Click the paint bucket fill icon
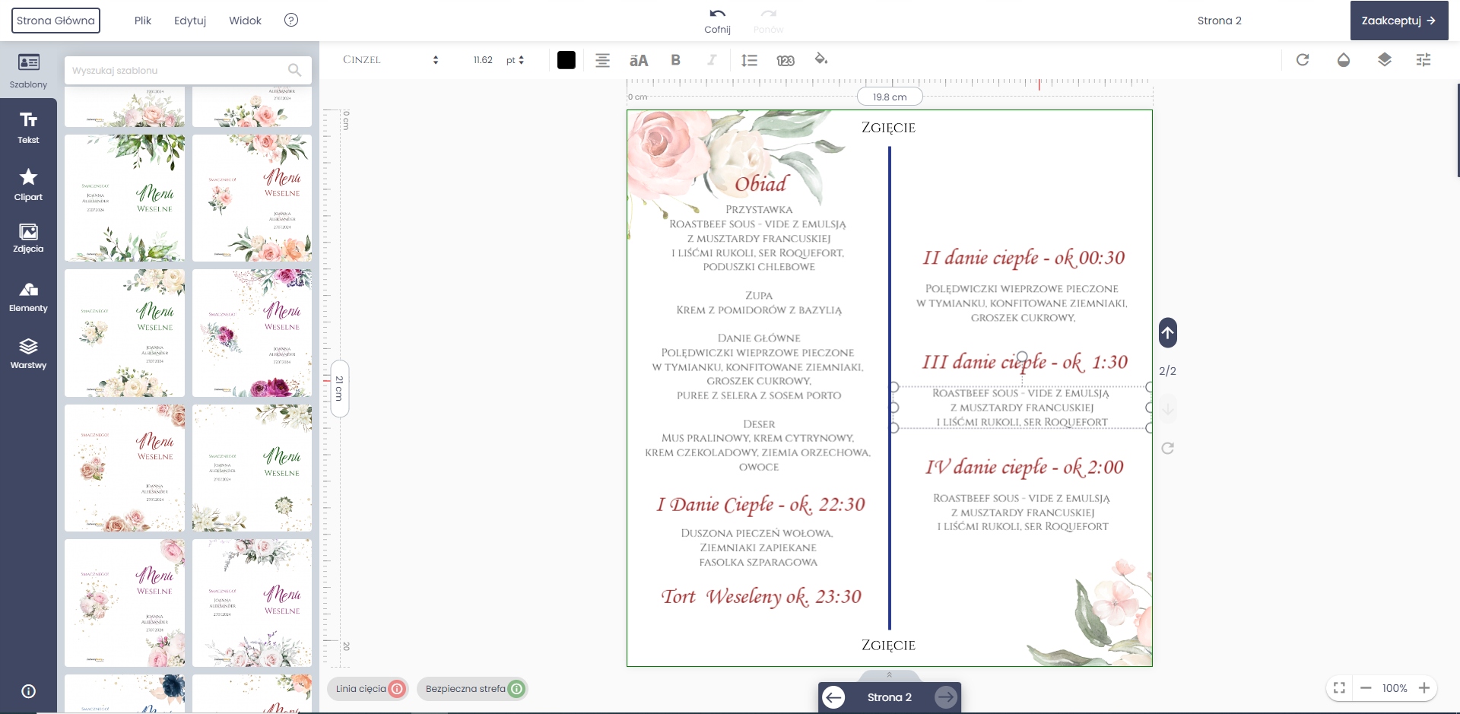This screenshot has width=1460, height=714. (820, 59)
